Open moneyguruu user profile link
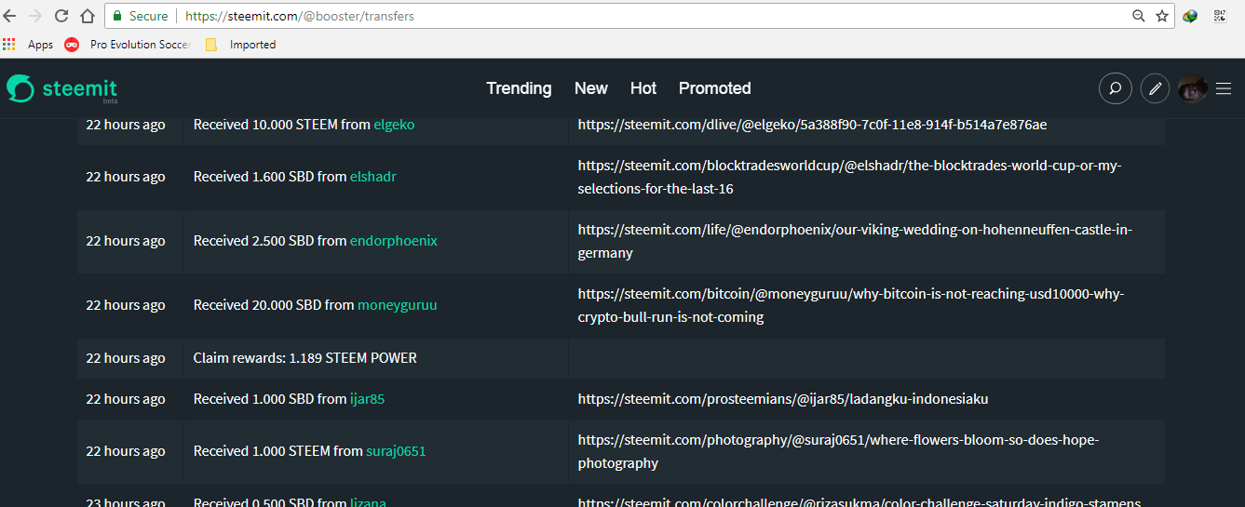The height and width of the screenshot is (507, 1245). coord(398,305)
